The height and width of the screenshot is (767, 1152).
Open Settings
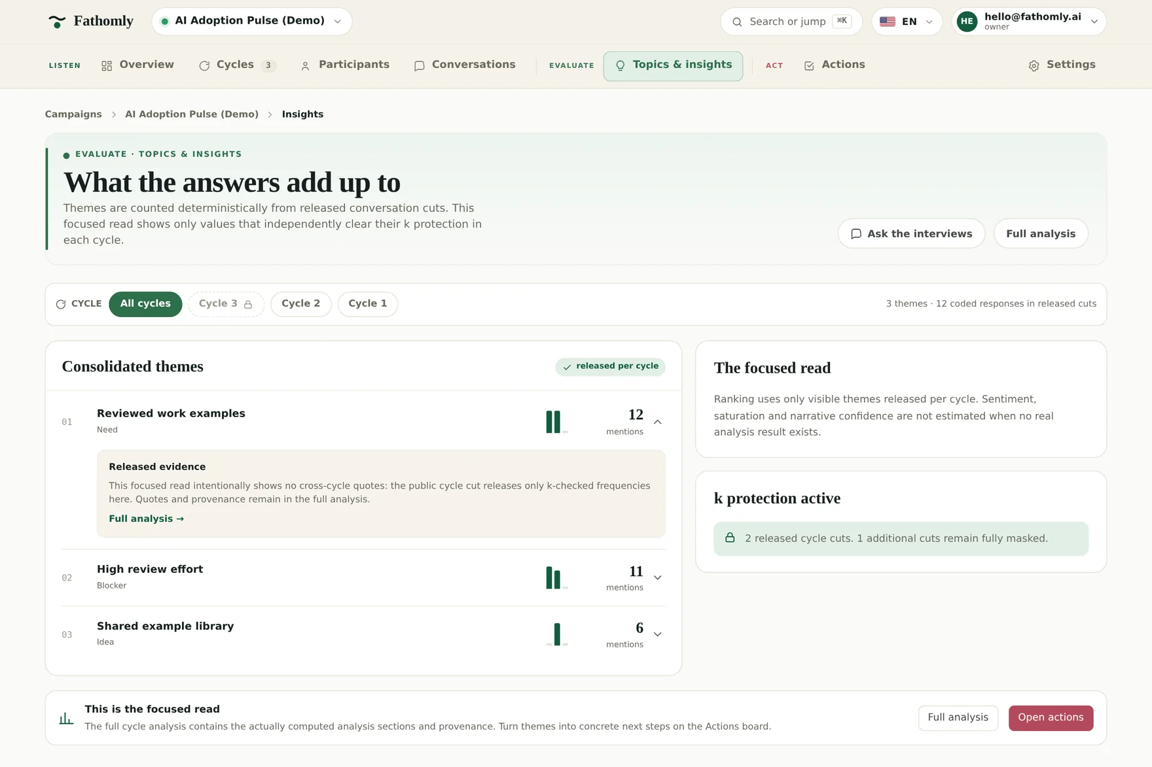click(1062, 65)
